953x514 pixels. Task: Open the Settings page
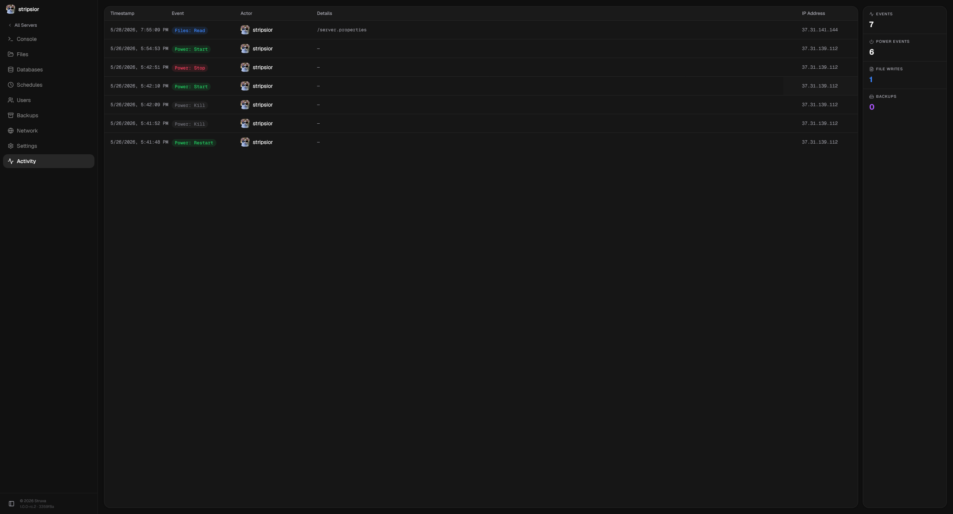[49, 146]
